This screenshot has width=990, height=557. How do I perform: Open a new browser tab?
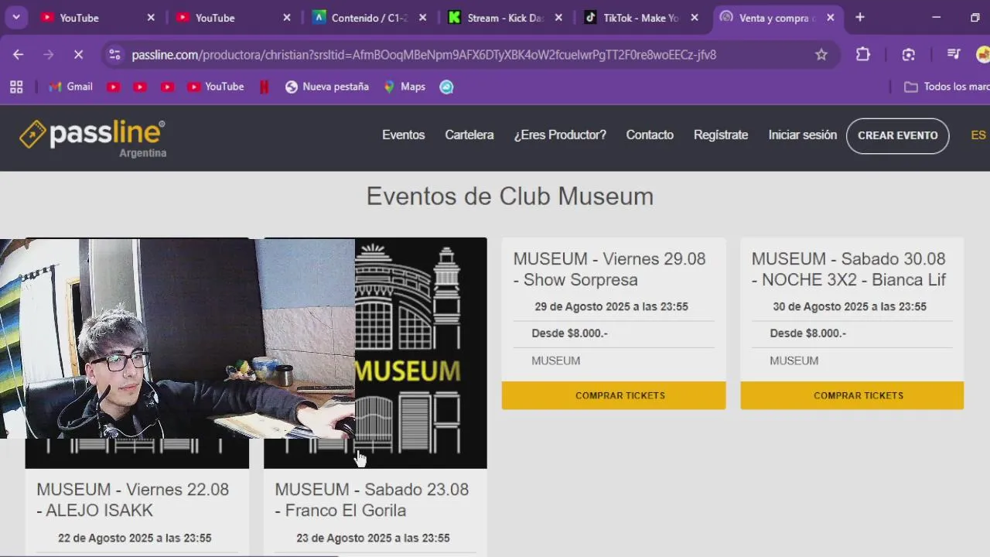click(860, 17)
